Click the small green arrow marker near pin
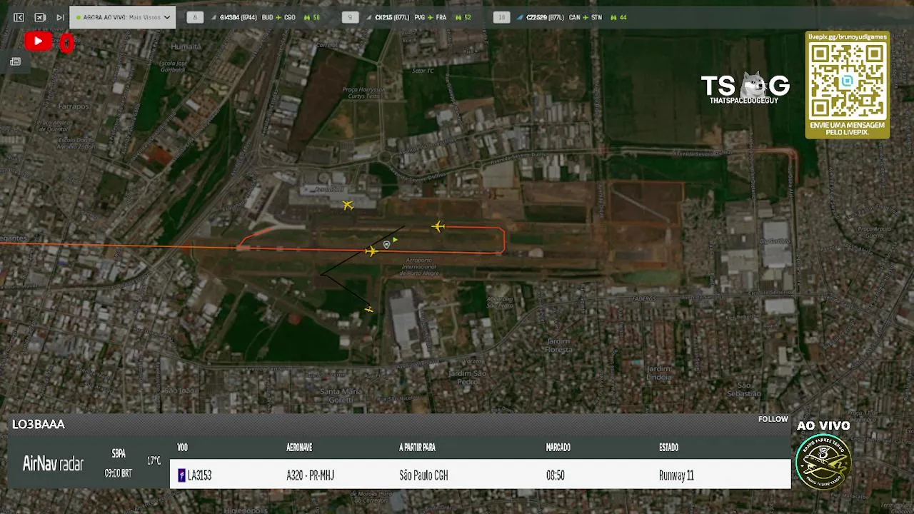Image resolution: width=914 pixels, height=514 pixels. click(x=395, y=240)
